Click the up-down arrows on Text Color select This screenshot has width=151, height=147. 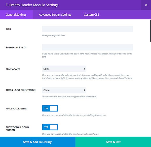click(x=84, y=69)
